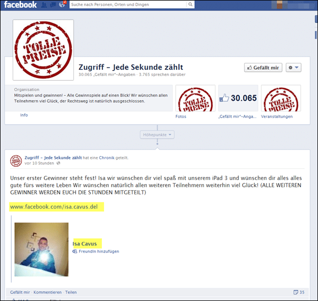Like the page with Gefällt mir button
The image size is (318, 301).
point(263,68)
